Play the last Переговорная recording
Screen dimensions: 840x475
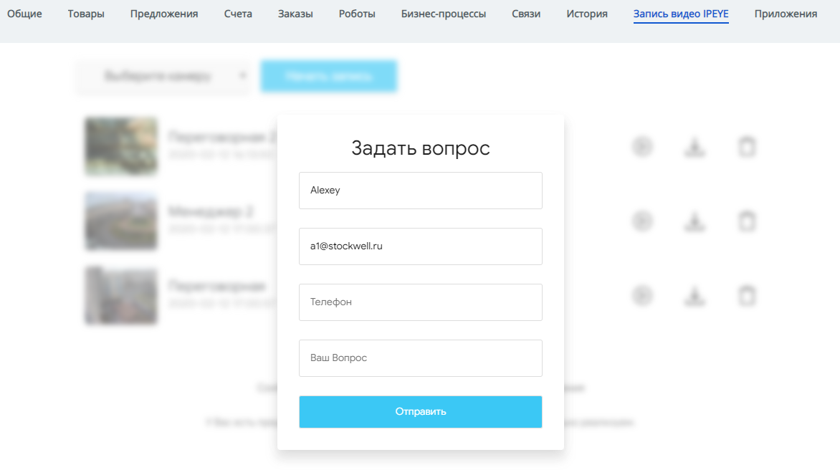tap(642, 295)
